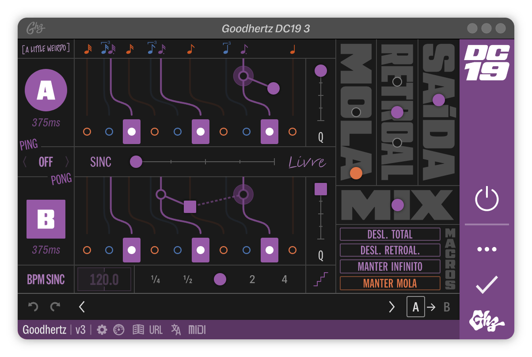
Task: Select the large A delay button
Action: 46,91
